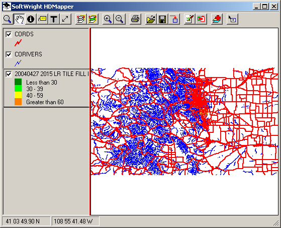The height and width of the screenshot is (228, 281).
Task: Open a file with folder icon
Action: coord(151,19)
